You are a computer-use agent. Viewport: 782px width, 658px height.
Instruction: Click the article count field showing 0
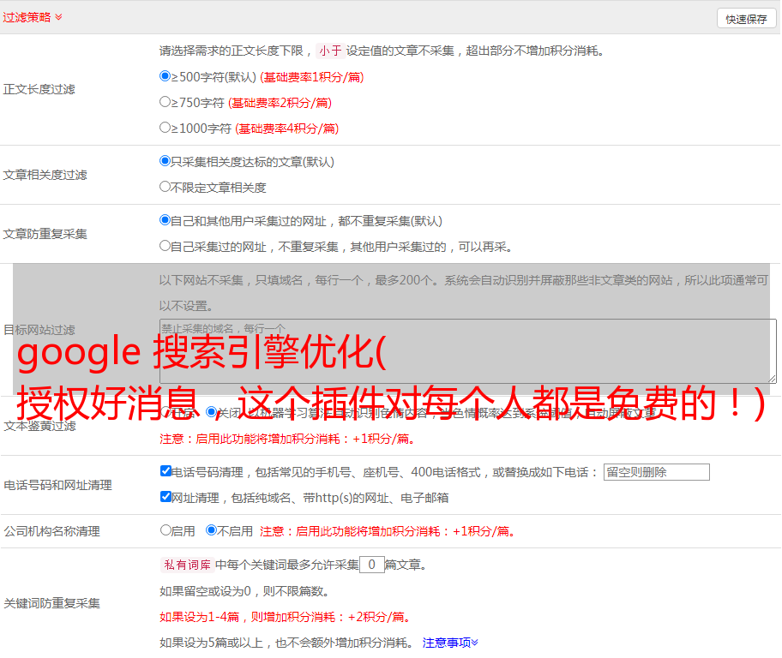(x=371, y=565)
